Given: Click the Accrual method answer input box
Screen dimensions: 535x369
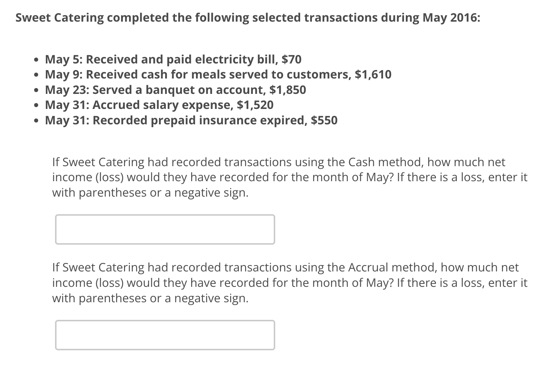Looking at the screenshot, I should click(165, 335).
